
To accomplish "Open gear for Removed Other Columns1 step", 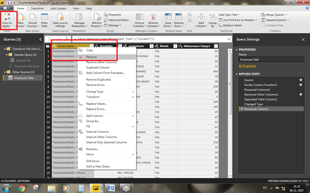I will coord(301,95).
